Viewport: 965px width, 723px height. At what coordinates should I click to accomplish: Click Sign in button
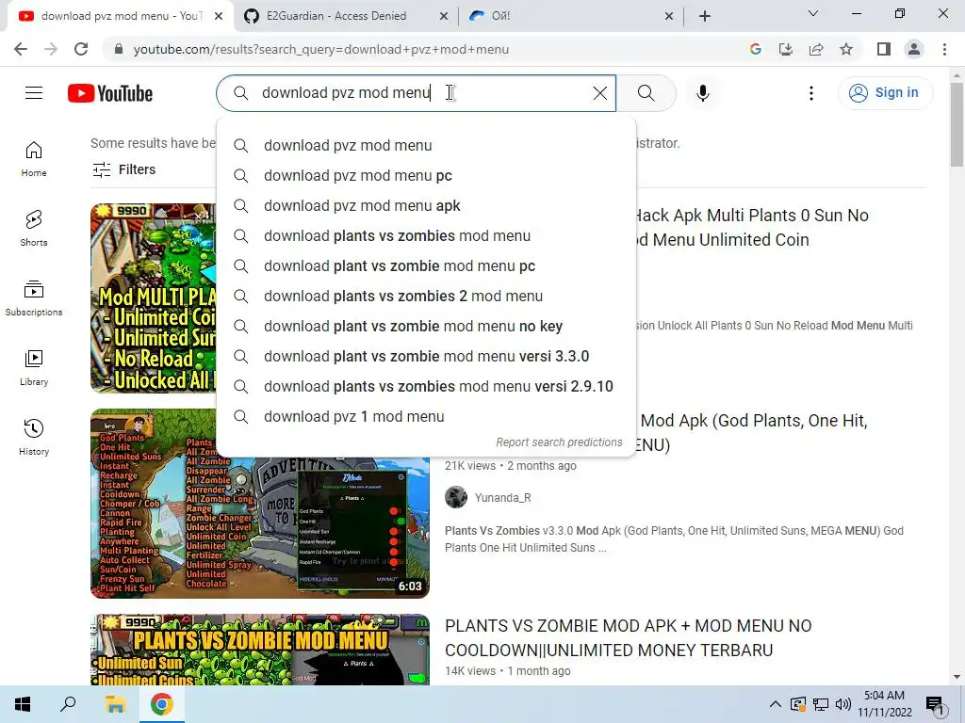click(885, 93)
